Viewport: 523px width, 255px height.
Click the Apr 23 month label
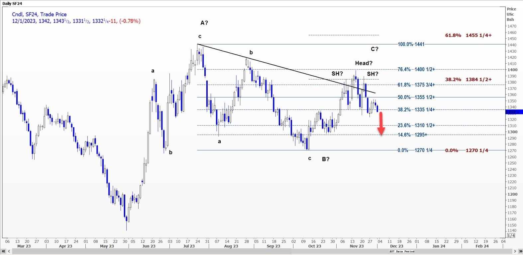pyautogui.click(x=65, y=246)
